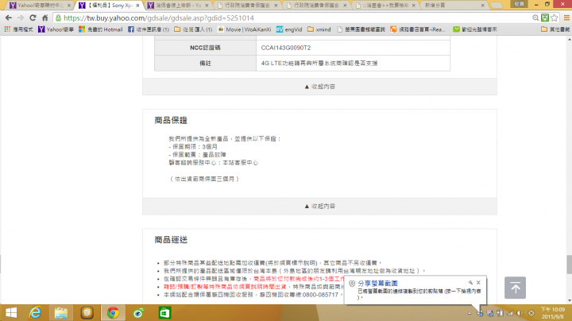Show hidden system tray icons
The width and height of the screenshot is (572, 321).
click(470, 313)
